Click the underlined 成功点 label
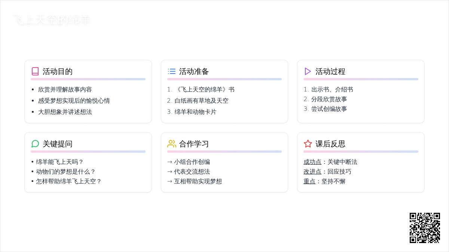The height and width of the screenshot is (252, 449). (x=312, y=162)
